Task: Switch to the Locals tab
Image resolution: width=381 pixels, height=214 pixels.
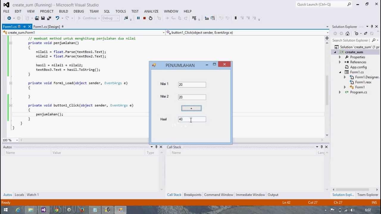Action: [x=19, y=195]
